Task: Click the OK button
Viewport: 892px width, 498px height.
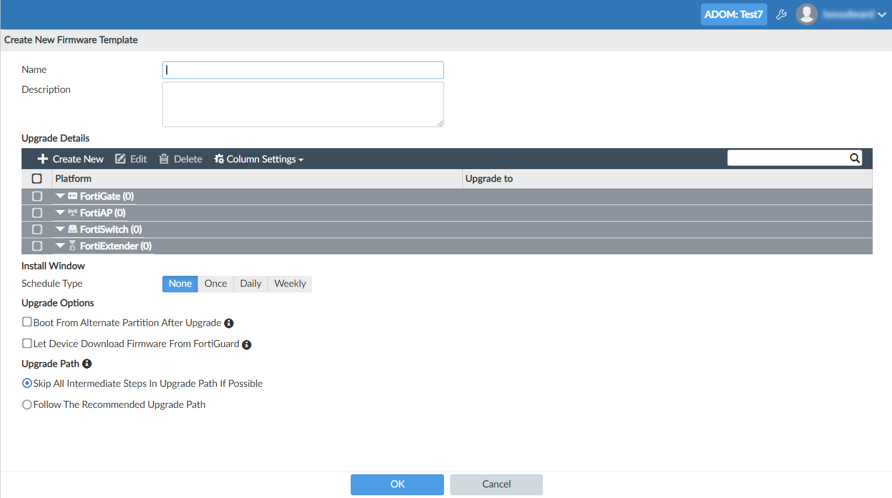Action: click(x=397, y=484)
